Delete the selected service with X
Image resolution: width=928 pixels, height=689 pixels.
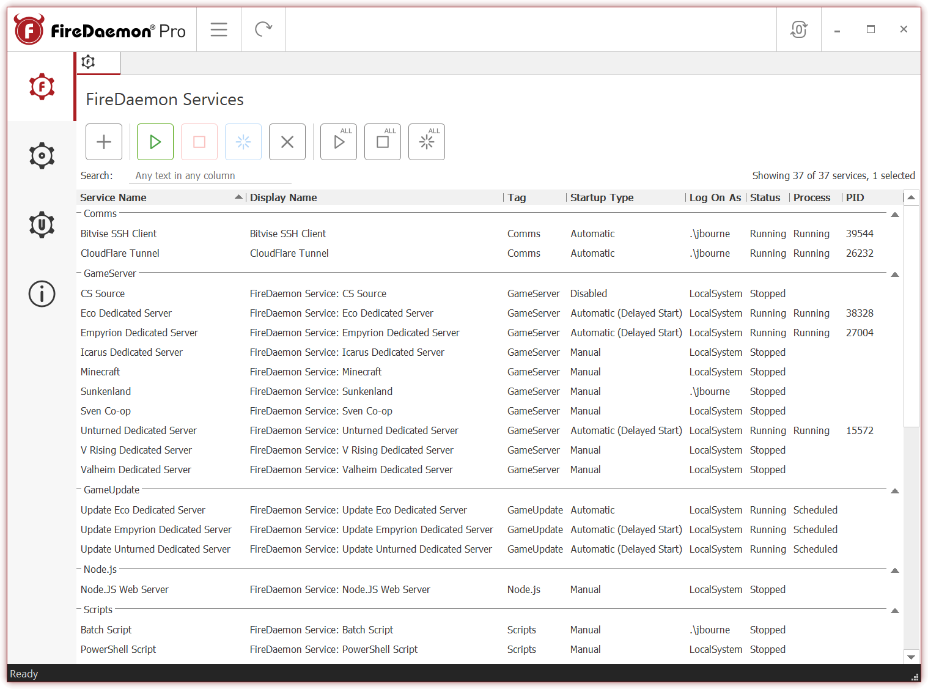(287, 142)
